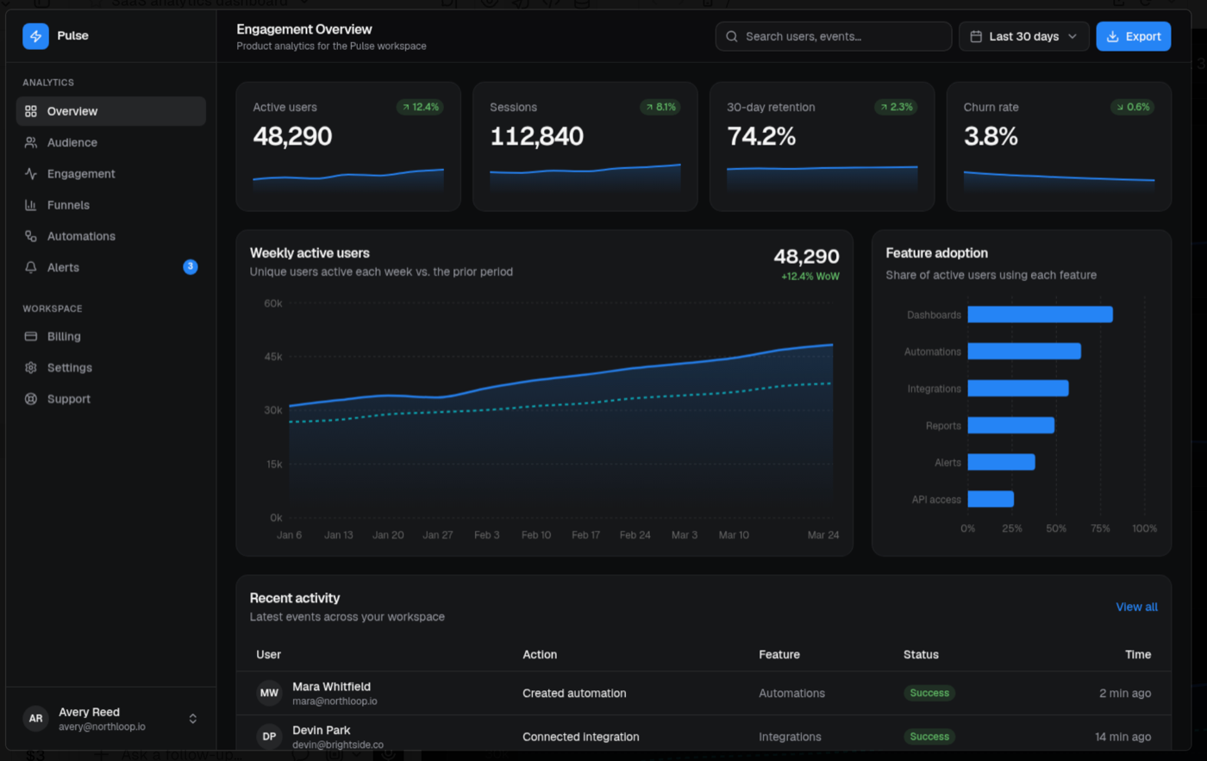The height and width of the screenshot is (761, 1207).
Task: Click the Overview grid icon
Action: [31, 111]
